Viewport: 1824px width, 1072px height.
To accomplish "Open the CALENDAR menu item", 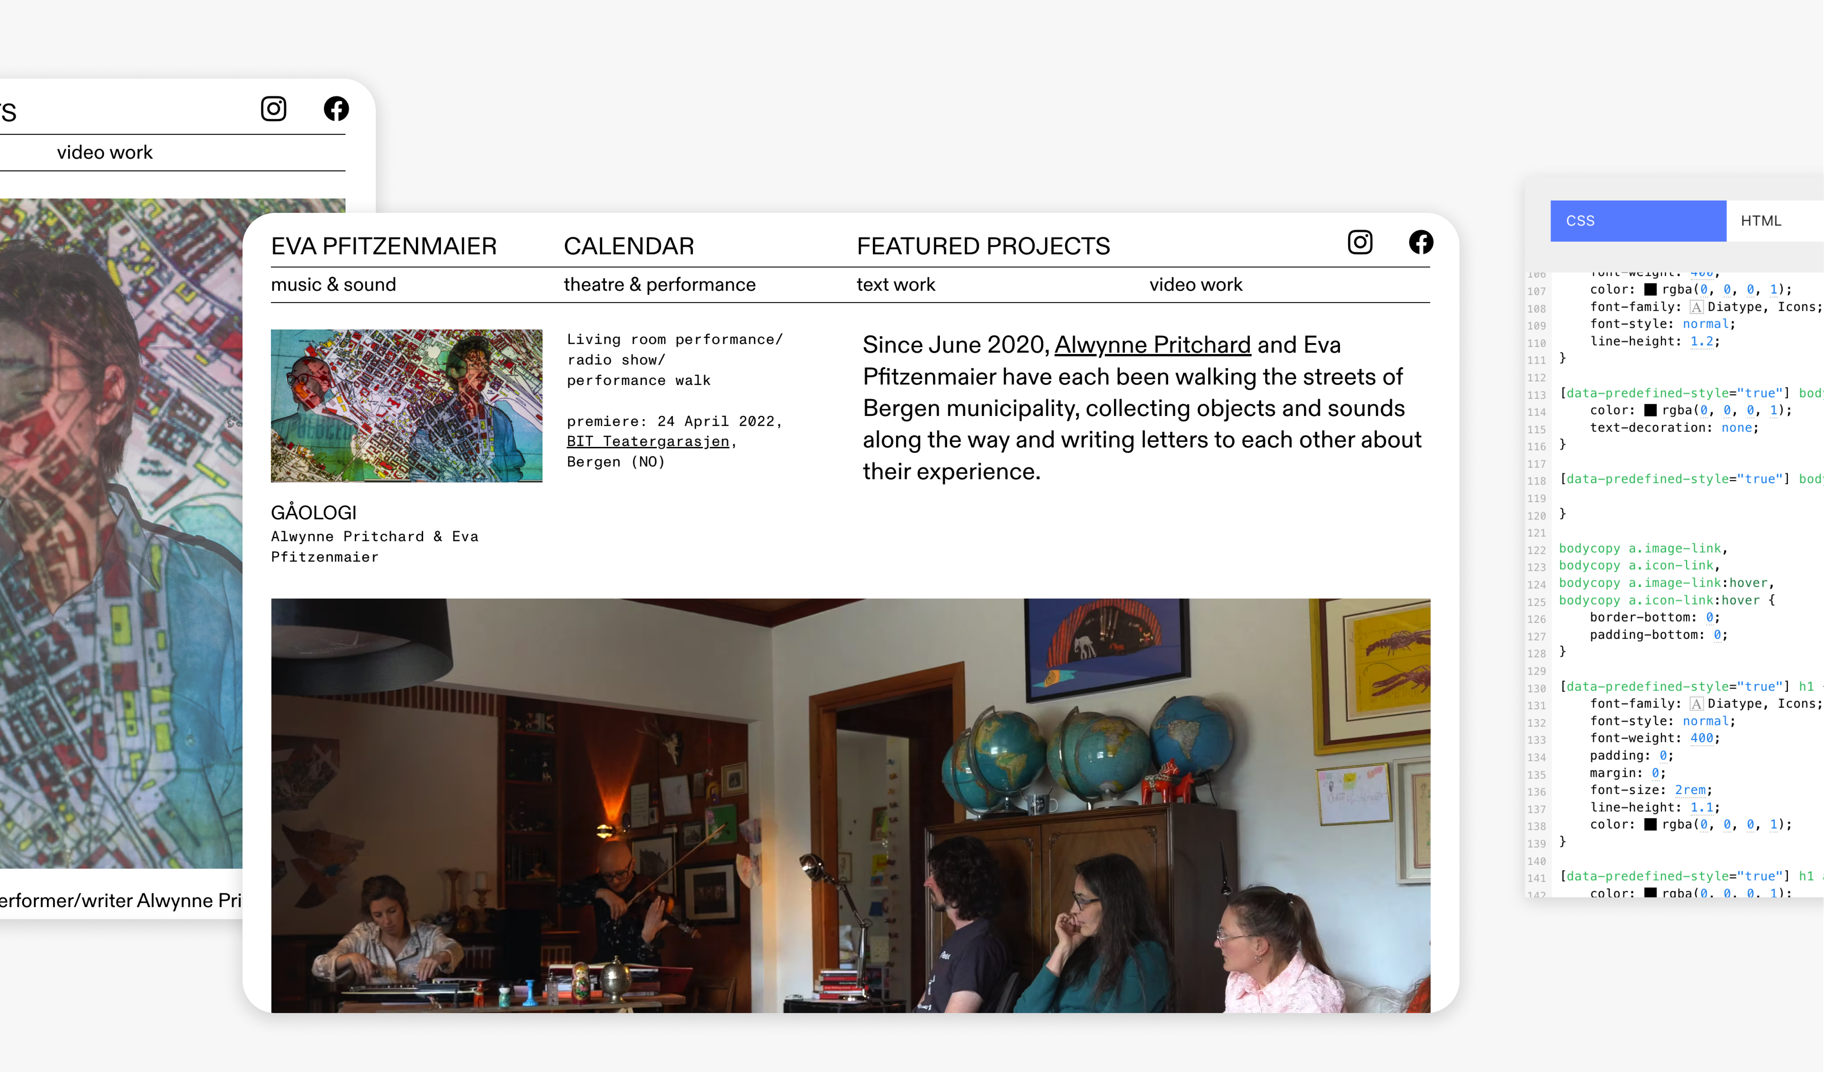I will [628, 246].
